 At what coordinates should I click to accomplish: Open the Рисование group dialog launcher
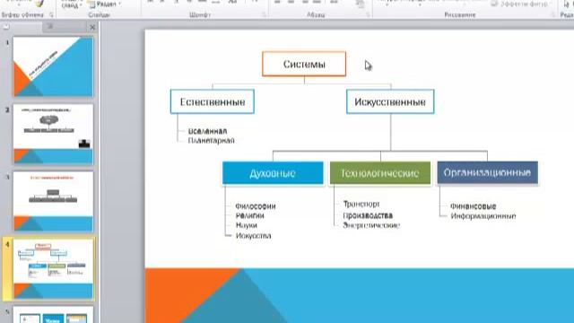(x=553, y=15)
